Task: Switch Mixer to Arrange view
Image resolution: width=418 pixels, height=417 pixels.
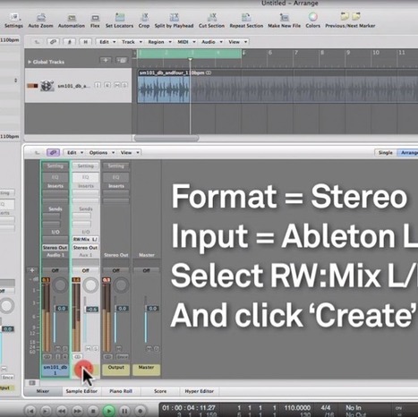Action: pos(407,153)
